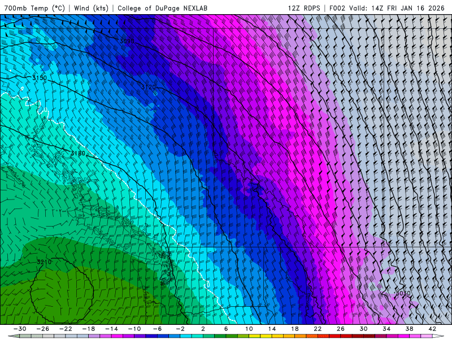The width and height of the screenshot is (452, 339).
Task: Select the -26 color scale label
Action: 43,329
